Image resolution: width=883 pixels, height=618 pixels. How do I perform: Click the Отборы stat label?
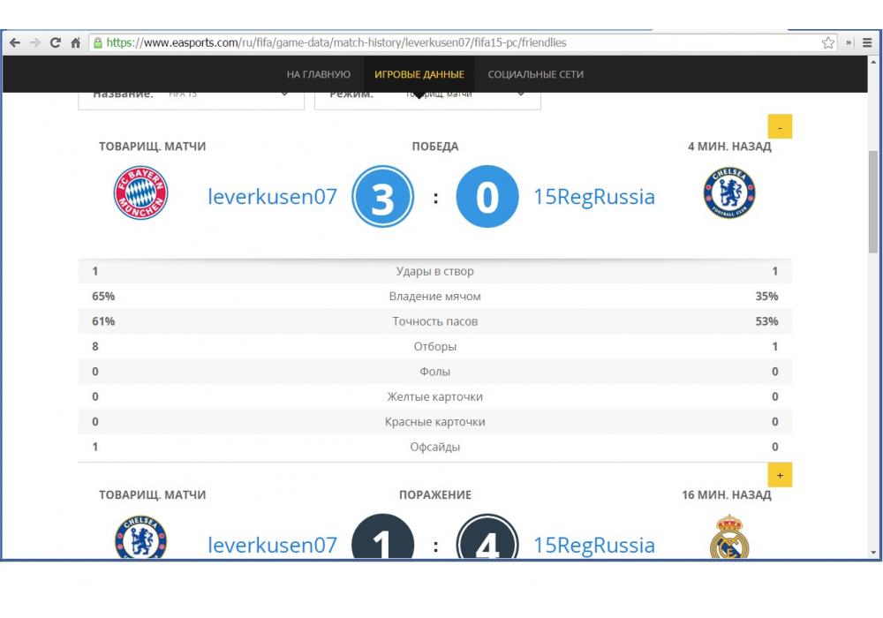[434, 346]
